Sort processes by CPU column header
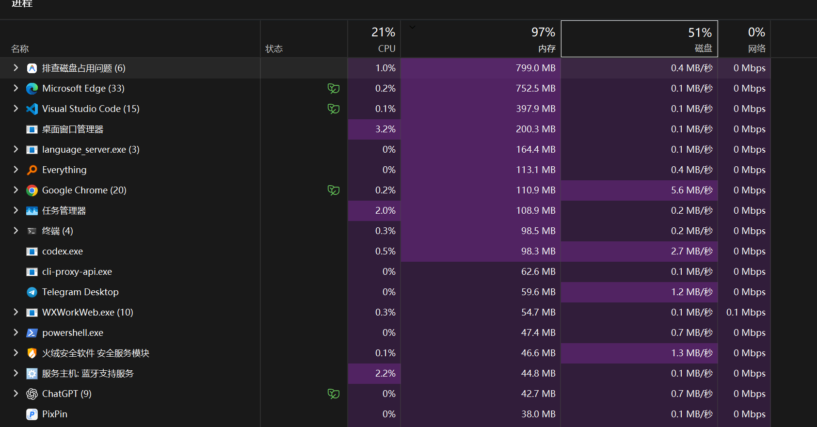The image size is (817, 427). point(374,39)
